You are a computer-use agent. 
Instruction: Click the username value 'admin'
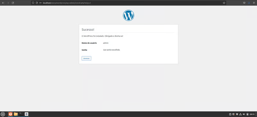coord(106,43)
